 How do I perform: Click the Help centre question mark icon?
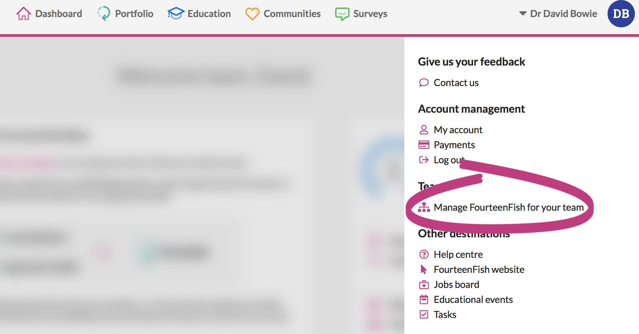pyautogui.click(x=424, y=254)
